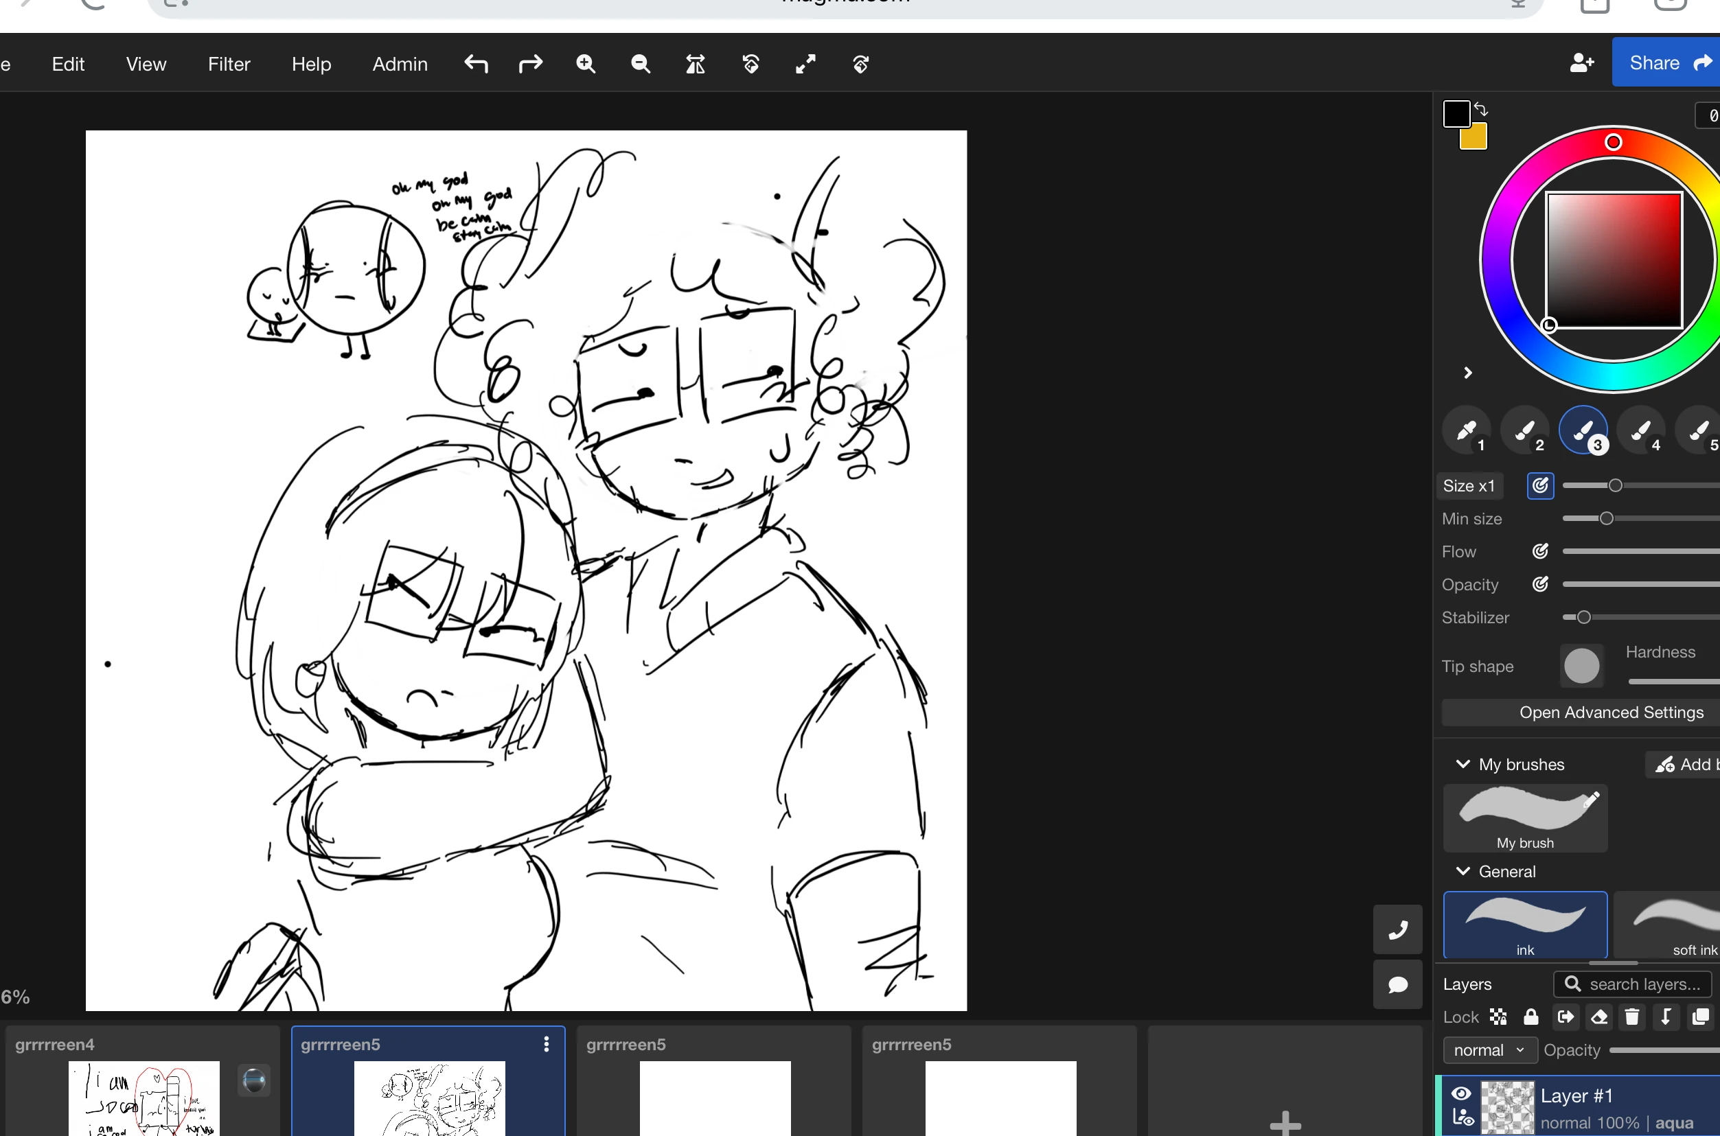Zoom in with the magnifier plus icon

(x=586, y=64)
